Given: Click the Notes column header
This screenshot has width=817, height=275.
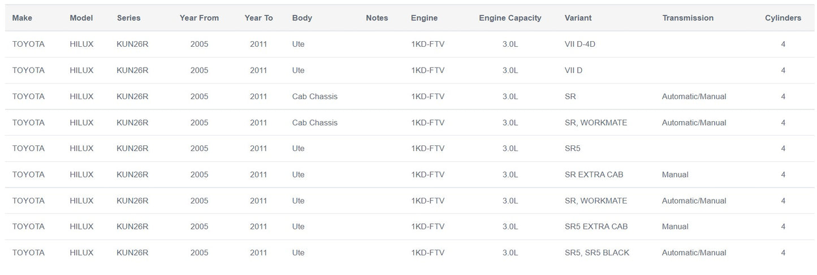Looking at the screenshot, I should (377, 18).
